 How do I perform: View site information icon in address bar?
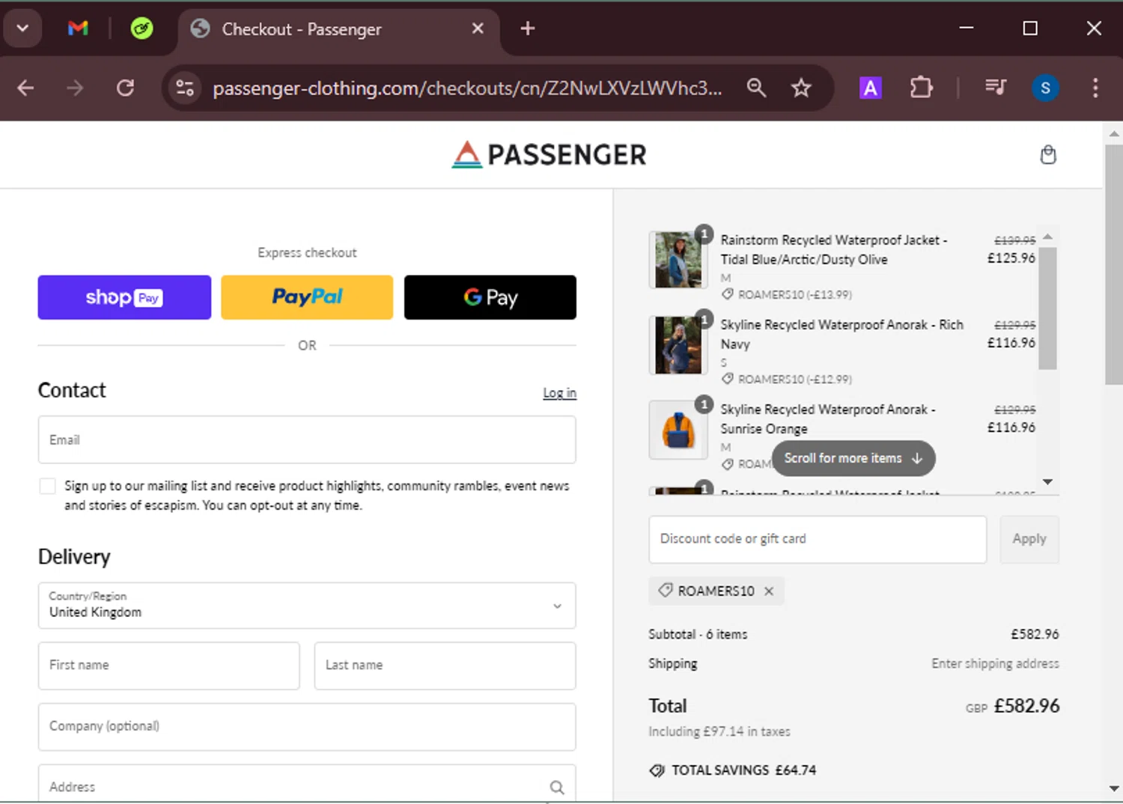185,88
